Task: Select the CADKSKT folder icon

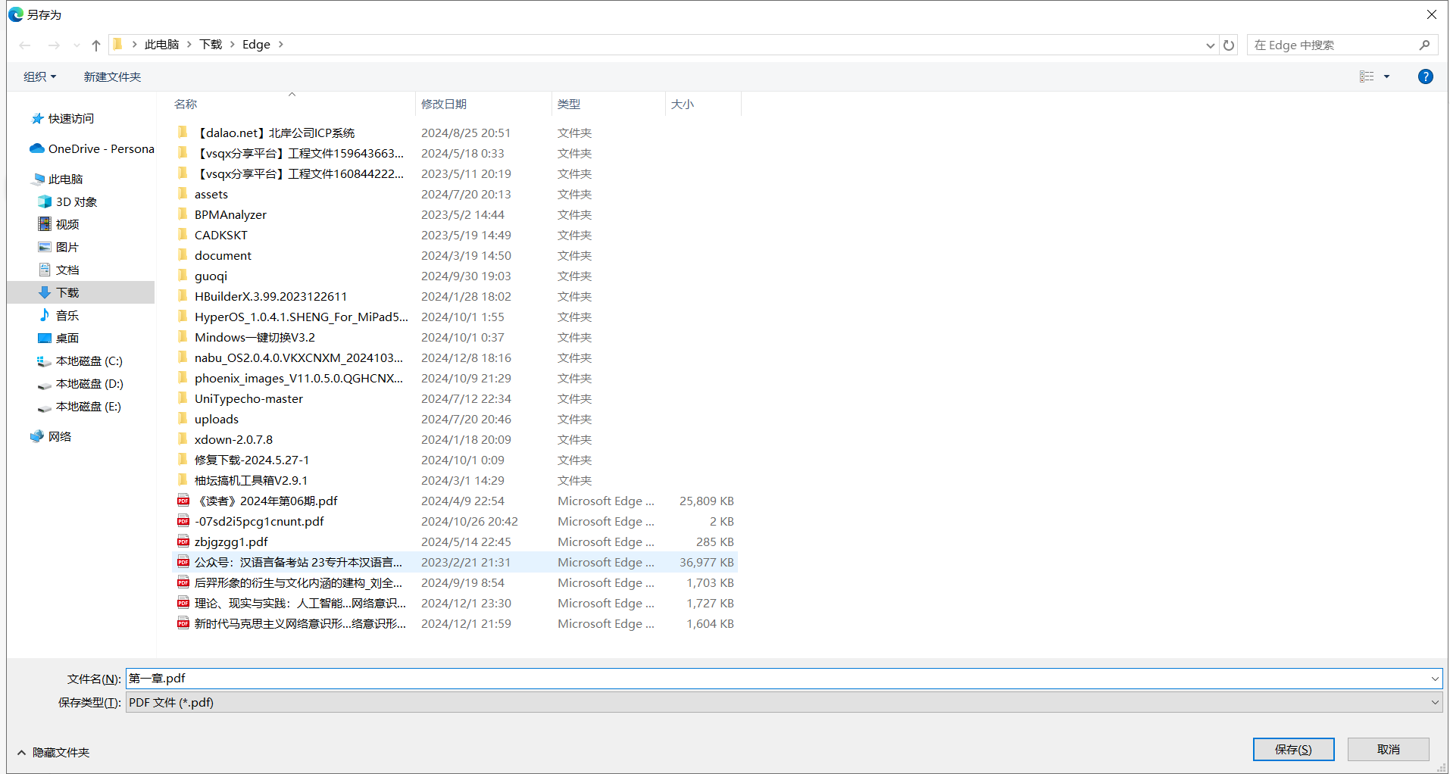Action: point(183,235)
